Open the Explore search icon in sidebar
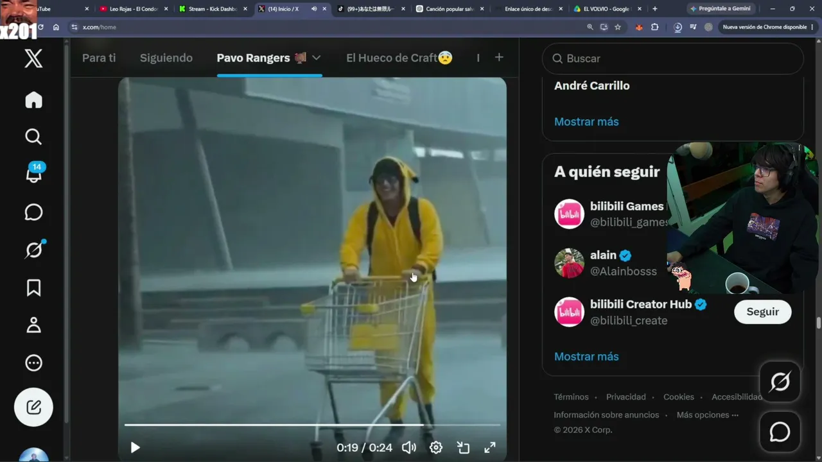Image resolution: width=822 pixels, height=462 pixels. coord(33,137)
